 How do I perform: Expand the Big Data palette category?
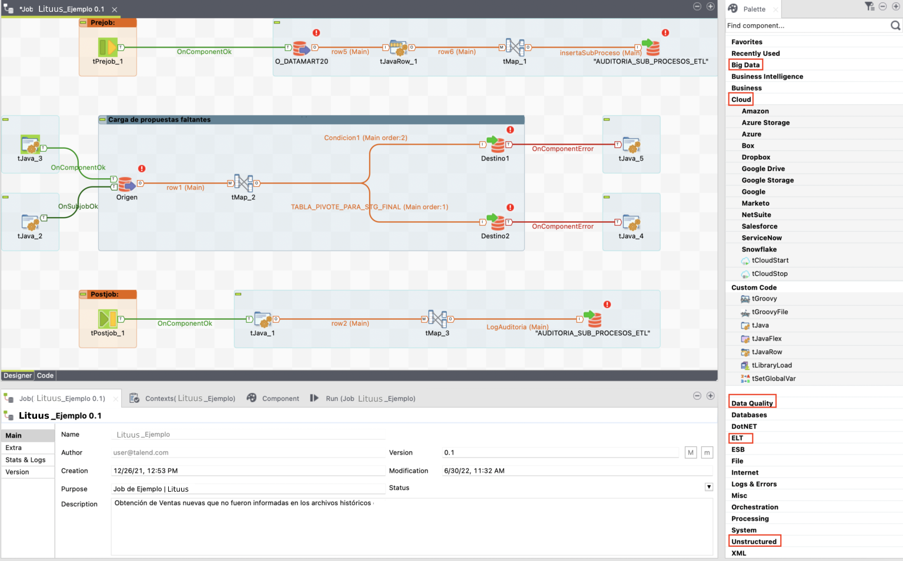[745, 65]
